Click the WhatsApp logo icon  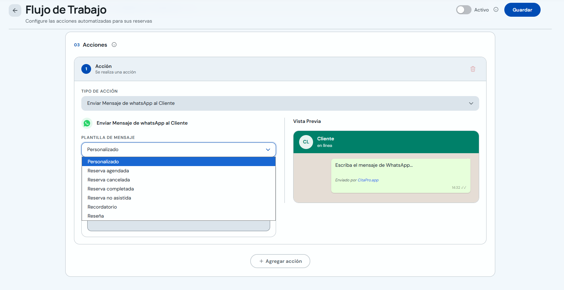coord(87,123)
